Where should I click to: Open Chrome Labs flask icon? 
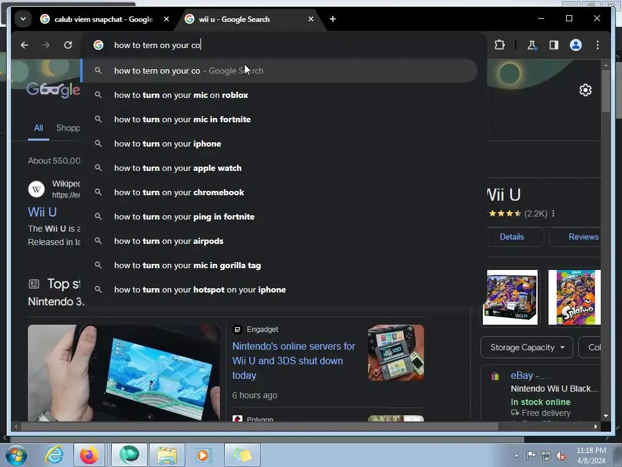[x=531, y=45]
